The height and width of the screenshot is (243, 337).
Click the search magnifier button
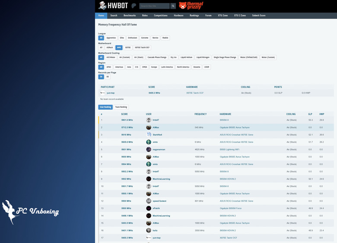pyautogui.click(x=173, y=6)
